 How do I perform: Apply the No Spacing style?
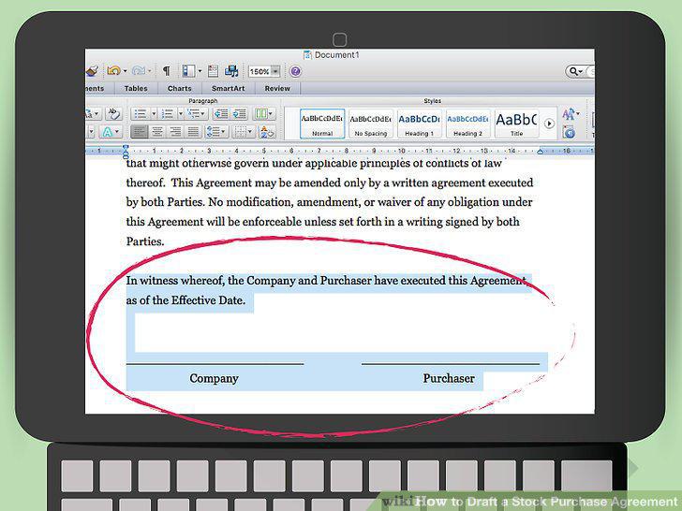(x=371, y=124)
